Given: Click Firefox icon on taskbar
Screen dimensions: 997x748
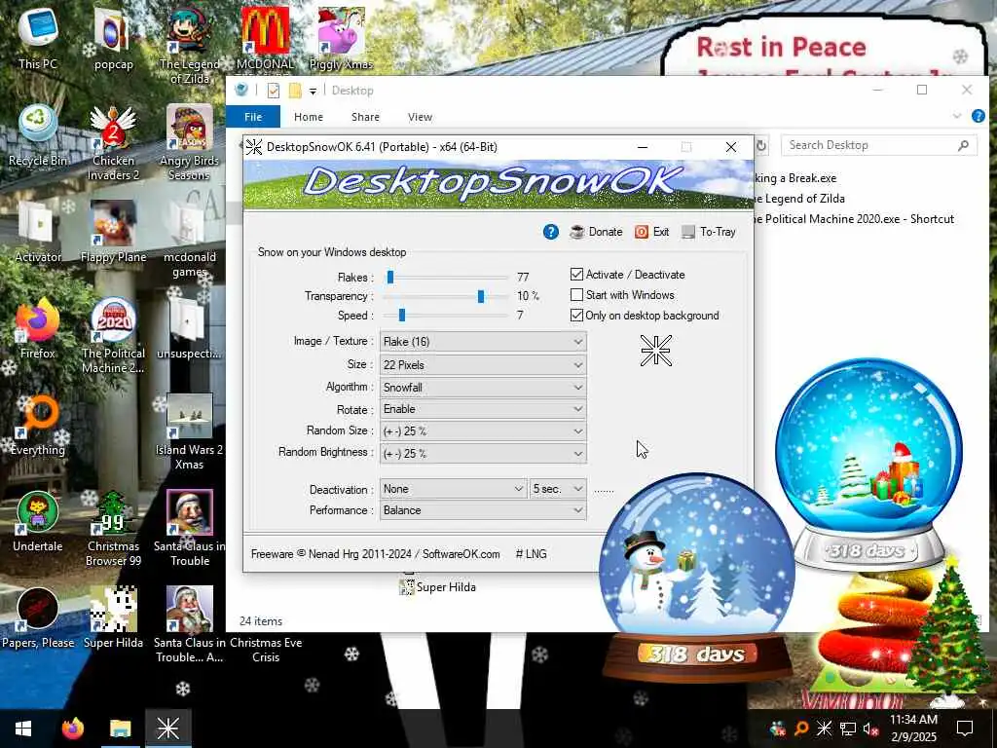Looking at the screenshot, I should tap(72, 729).
